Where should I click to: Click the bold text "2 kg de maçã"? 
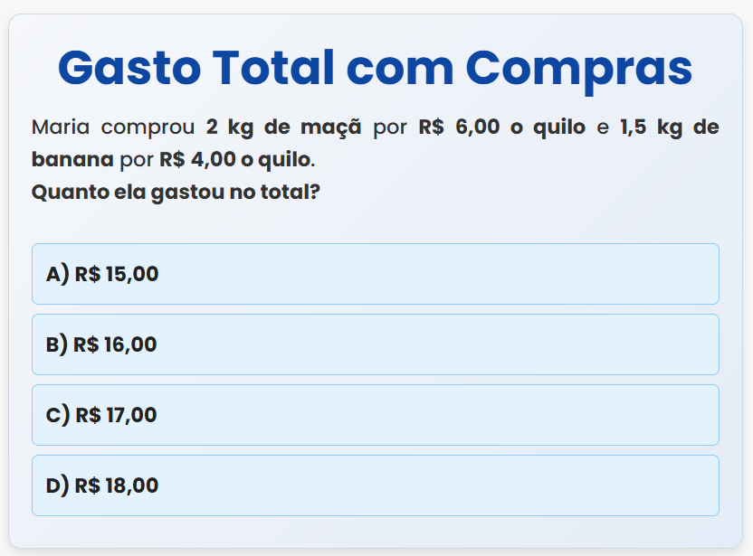(x=283, y=127)
